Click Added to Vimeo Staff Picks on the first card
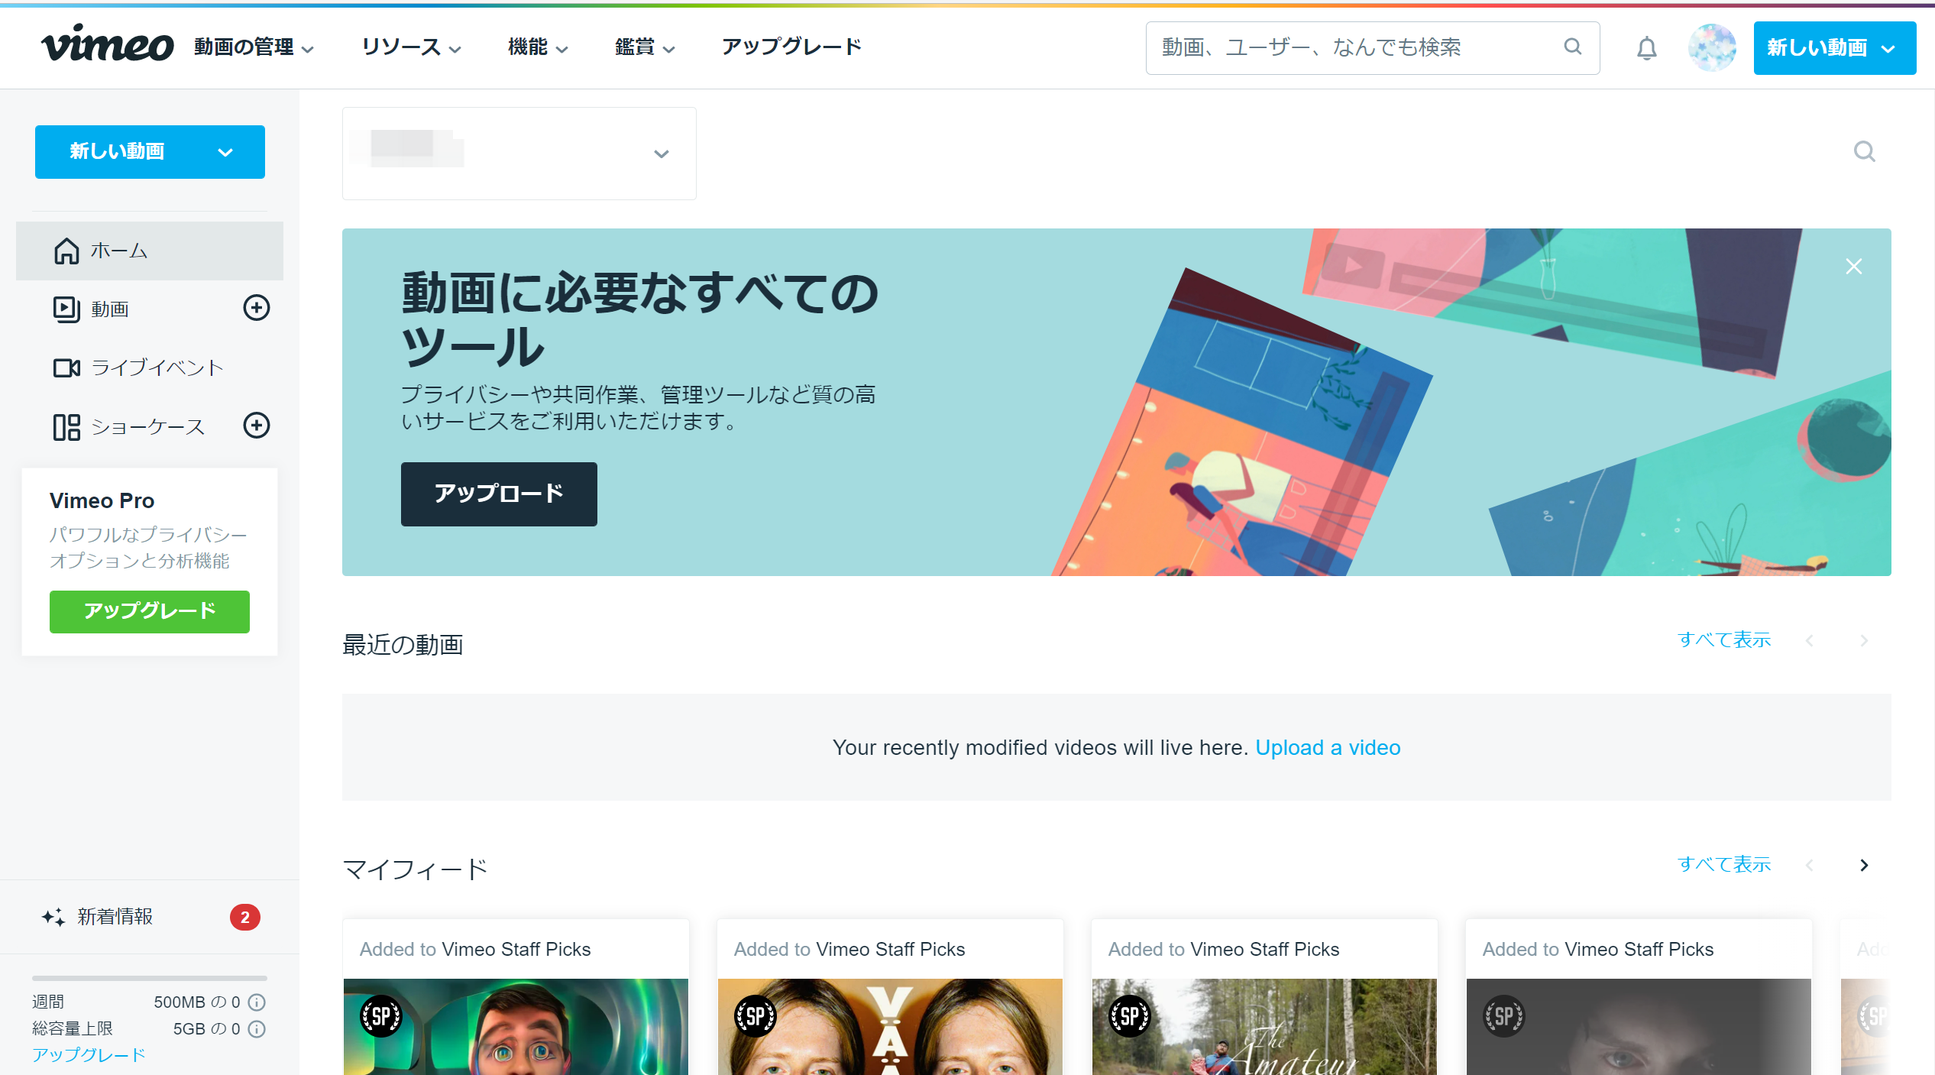This screenshot has height=1075, width=1935. point(475,949)
